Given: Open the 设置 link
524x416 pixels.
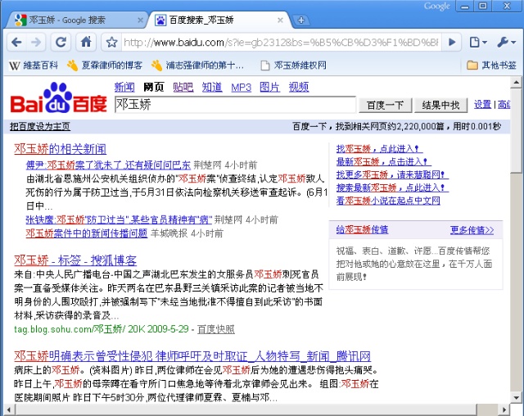Looking at the screenshot, I should pyautogui.click(x=482, y=105).
